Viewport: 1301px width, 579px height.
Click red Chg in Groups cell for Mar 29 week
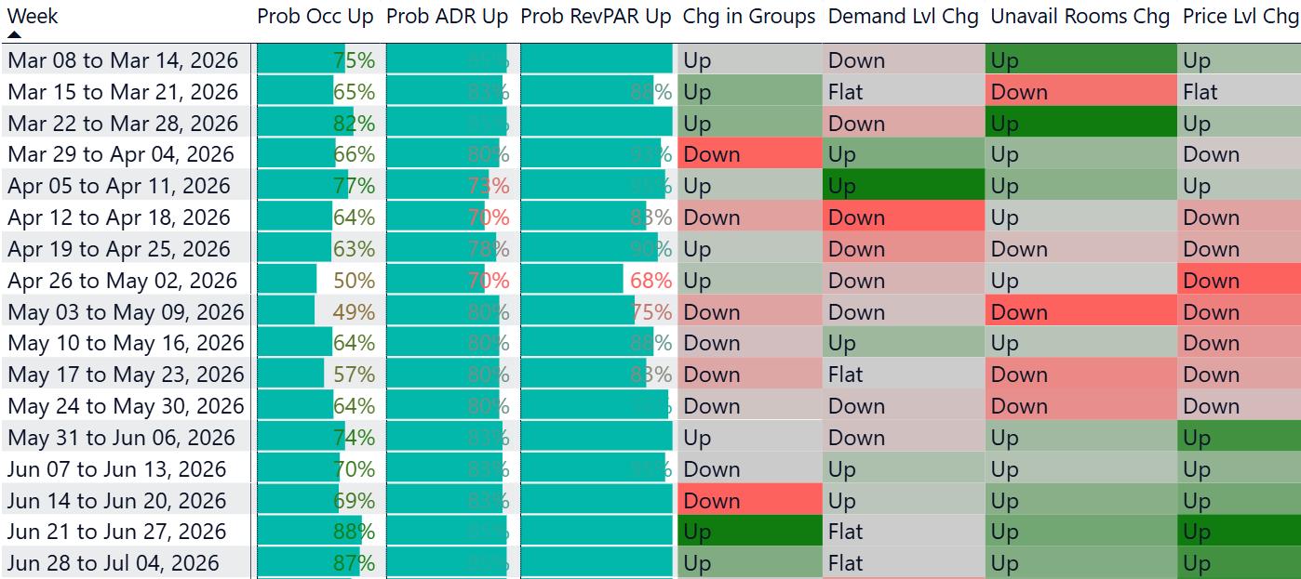tap(749, 154)
